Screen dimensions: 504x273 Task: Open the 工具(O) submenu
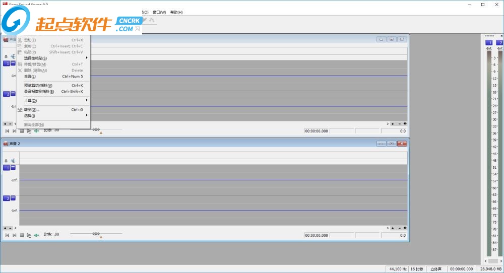tap(53, 101)
